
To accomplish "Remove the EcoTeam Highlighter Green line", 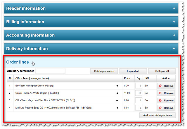I will tap(166, 86).
